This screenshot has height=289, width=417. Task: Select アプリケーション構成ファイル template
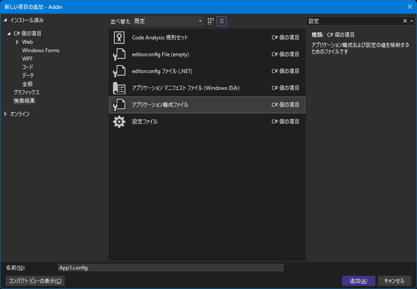point(207,104)
